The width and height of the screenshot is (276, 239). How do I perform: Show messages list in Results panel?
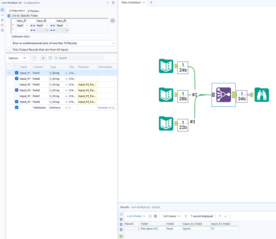(121, 214)
